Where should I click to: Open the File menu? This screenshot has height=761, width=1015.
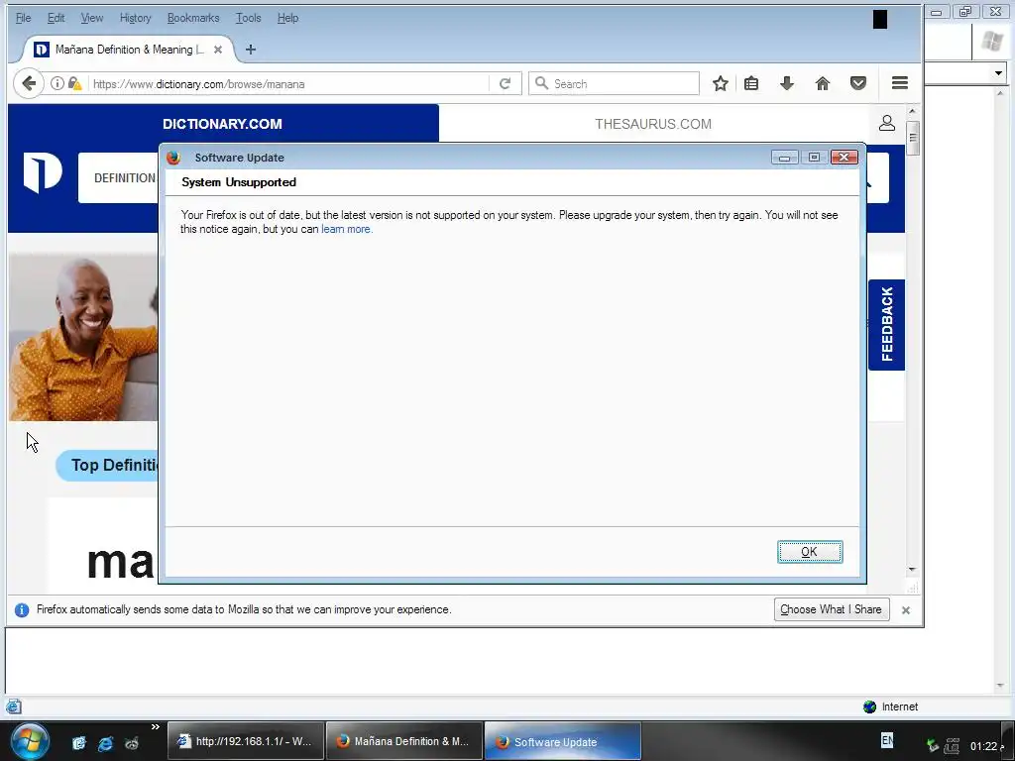coord(24,18)
